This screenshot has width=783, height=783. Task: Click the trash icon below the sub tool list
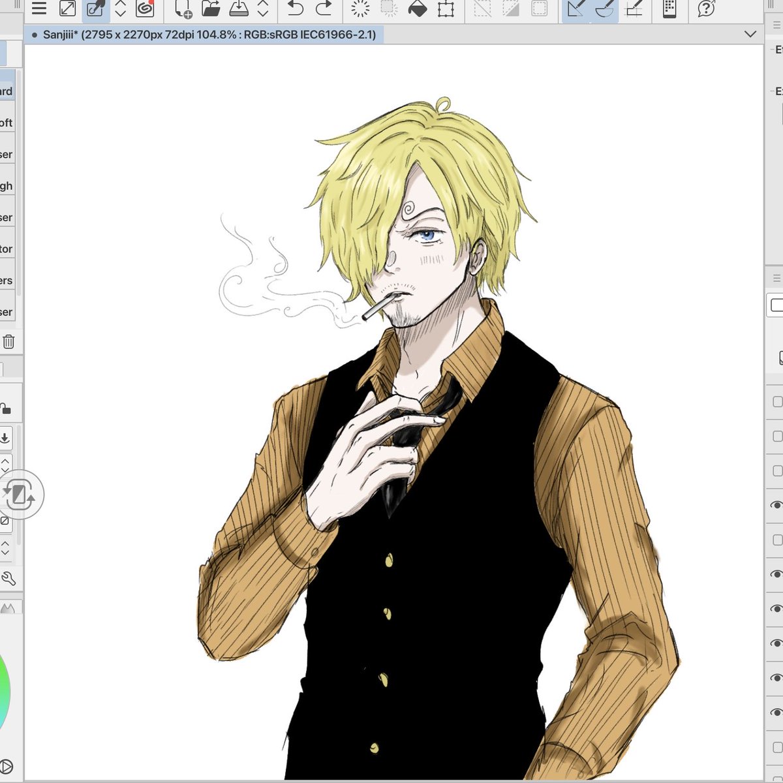8,341
